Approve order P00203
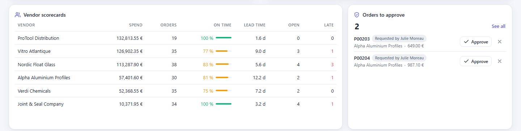The image size is (521, 131). (475, 42)
